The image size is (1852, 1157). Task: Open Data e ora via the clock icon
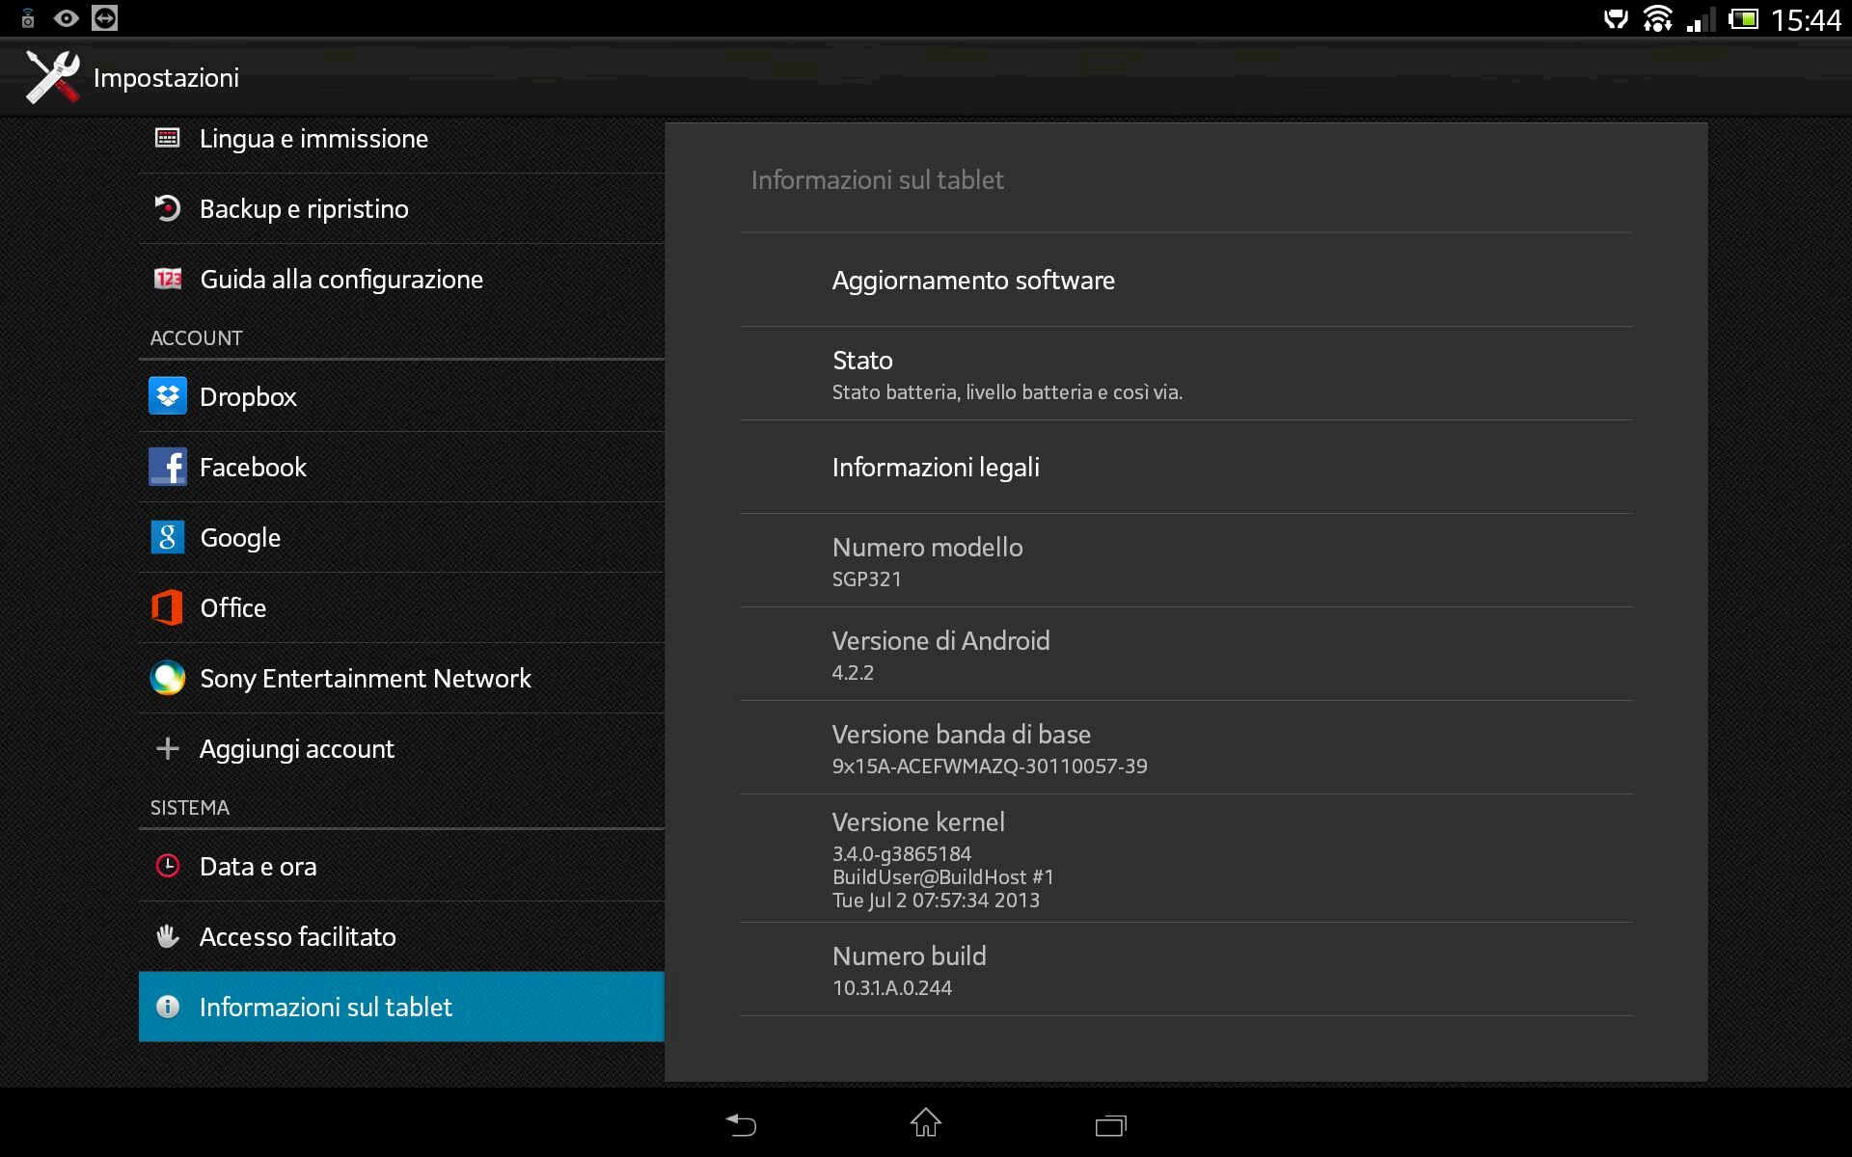[x=168, y=865]
